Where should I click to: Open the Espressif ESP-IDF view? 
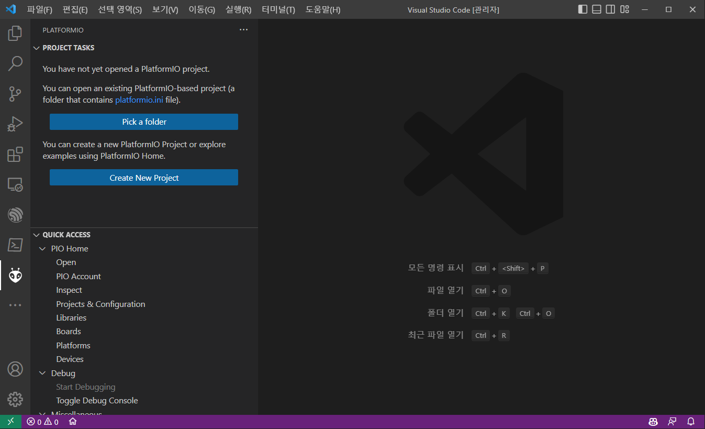point(15,215)
